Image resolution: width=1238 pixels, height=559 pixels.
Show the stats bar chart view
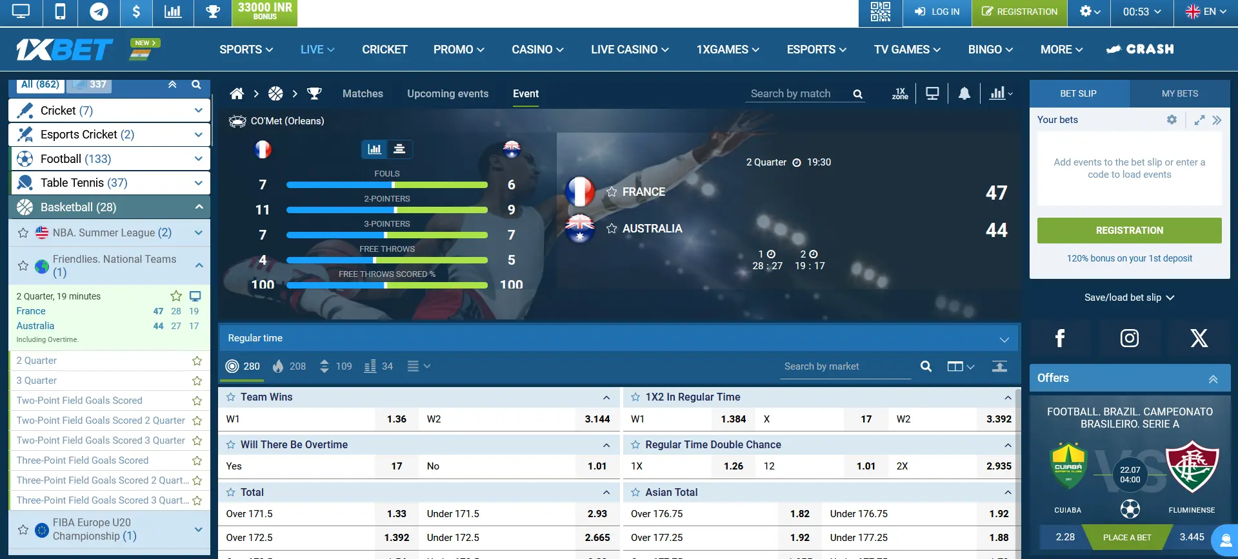[x=374, y=149]
